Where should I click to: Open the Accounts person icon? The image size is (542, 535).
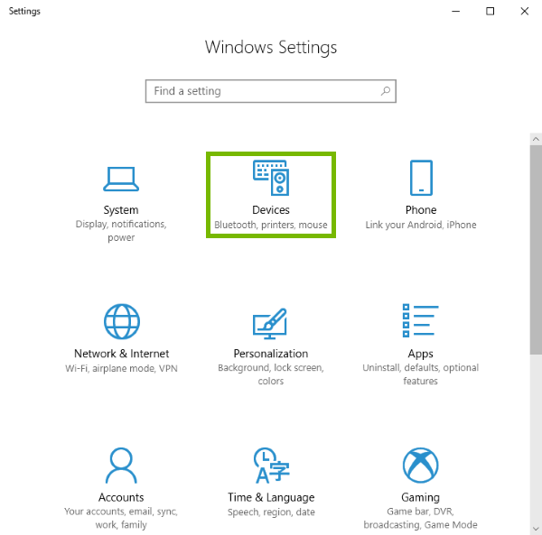(x=121, y=466)
